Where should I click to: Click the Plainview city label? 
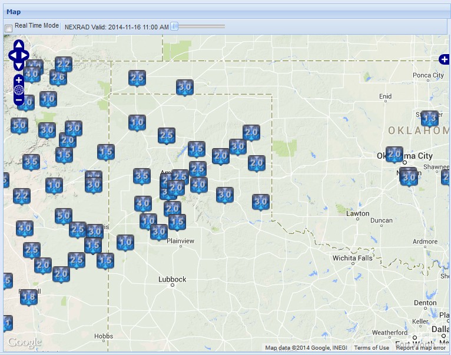coord(180,241)
